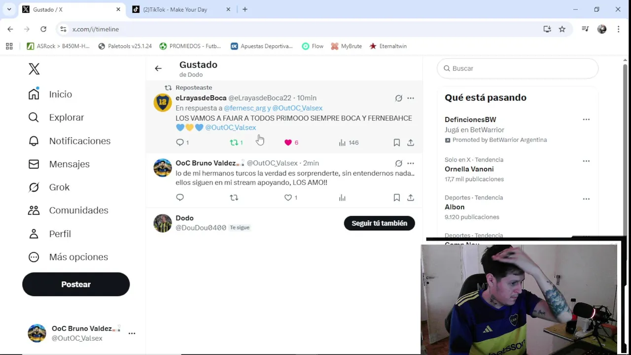Open more options on eLrayasdeBoca post
Viewport: 631px width, 355px height.
pos(410,98)
